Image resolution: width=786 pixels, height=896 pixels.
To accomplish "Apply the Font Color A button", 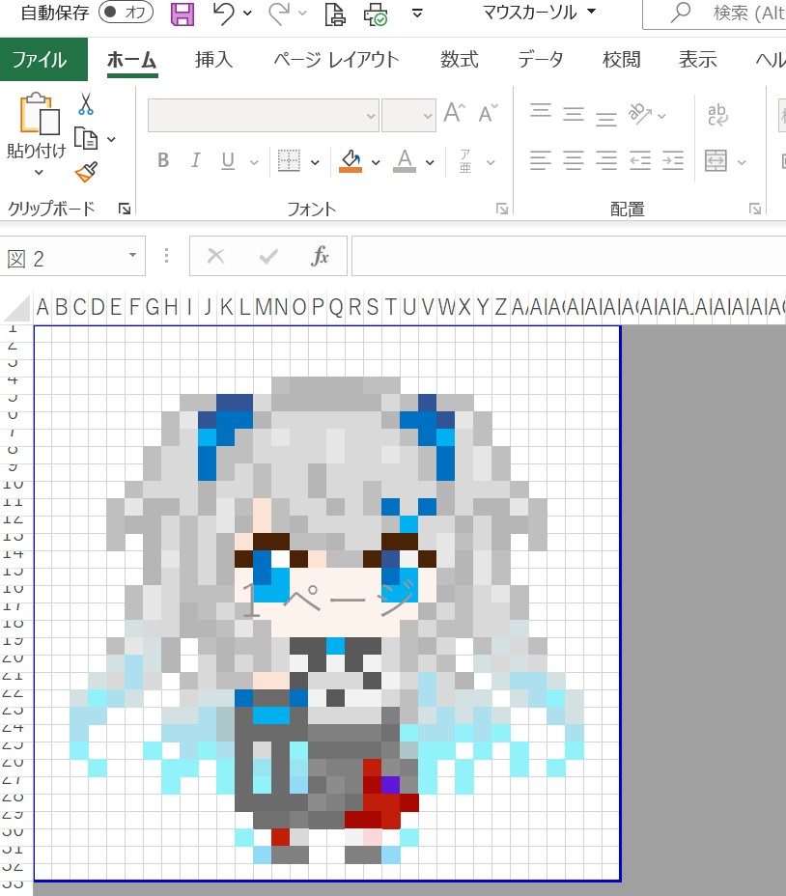I will pyautogui.click(x=405, y=161).
